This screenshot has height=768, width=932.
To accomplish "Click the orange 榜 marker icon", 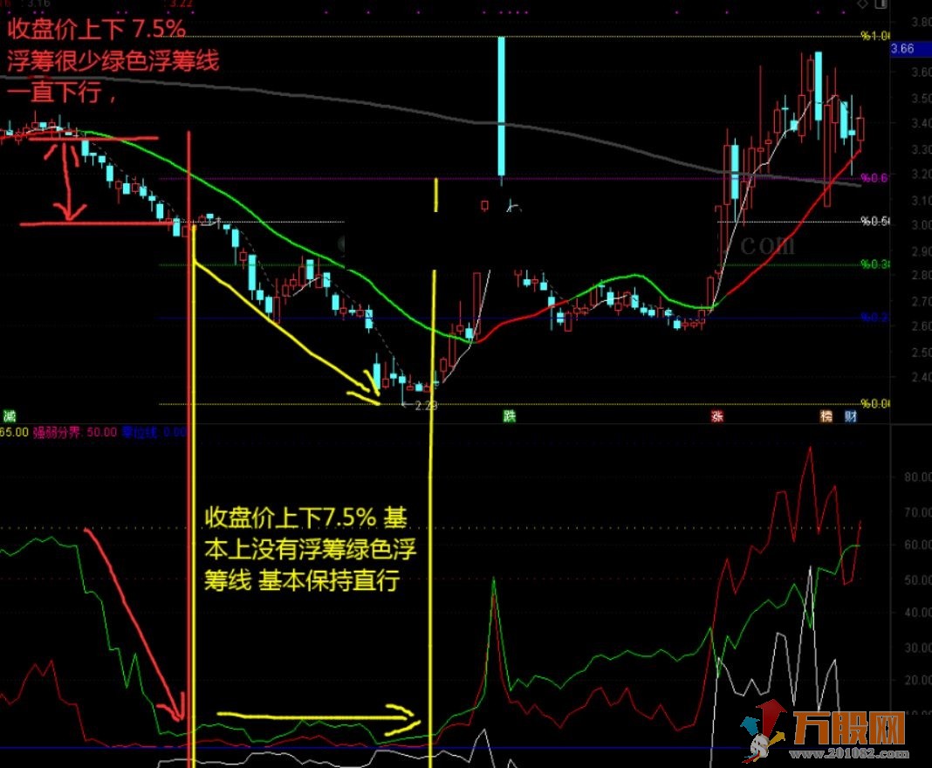I will click(x=826, y=416).
